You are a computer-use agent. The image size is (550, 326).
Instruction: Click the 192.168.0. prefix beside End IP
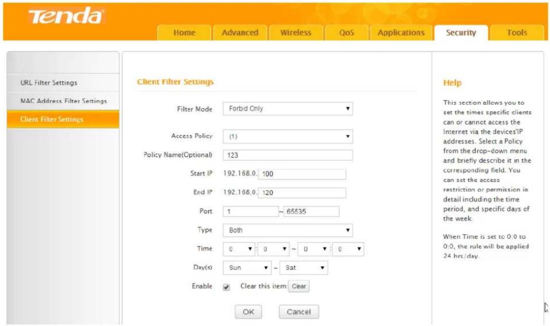tap(240, 193)
